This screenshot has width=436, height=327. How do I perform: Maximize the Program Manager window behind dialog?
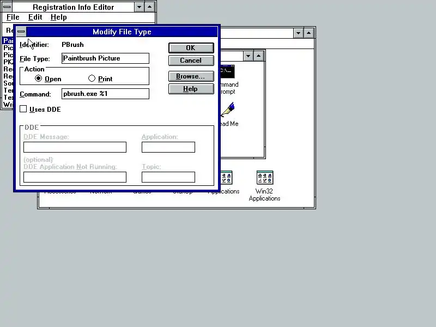[x=308, y=33]
